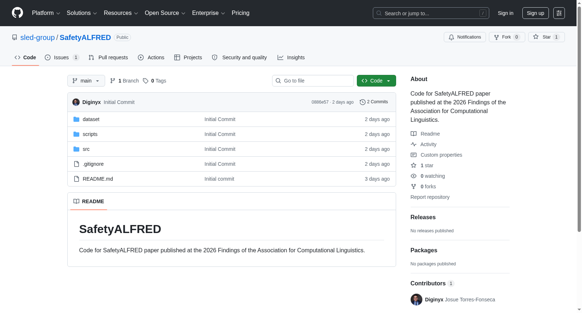Open commit hash 0886e57
The image size is (582, 313).
pos(320,102)
